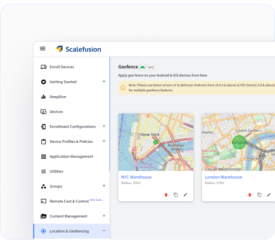Click the New York map thumbnail

click(x=156, y=142)
